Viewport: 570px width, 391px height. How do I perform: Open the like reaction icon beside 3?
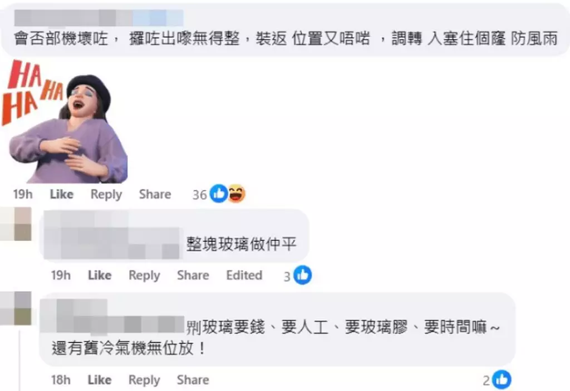point(302,275)
